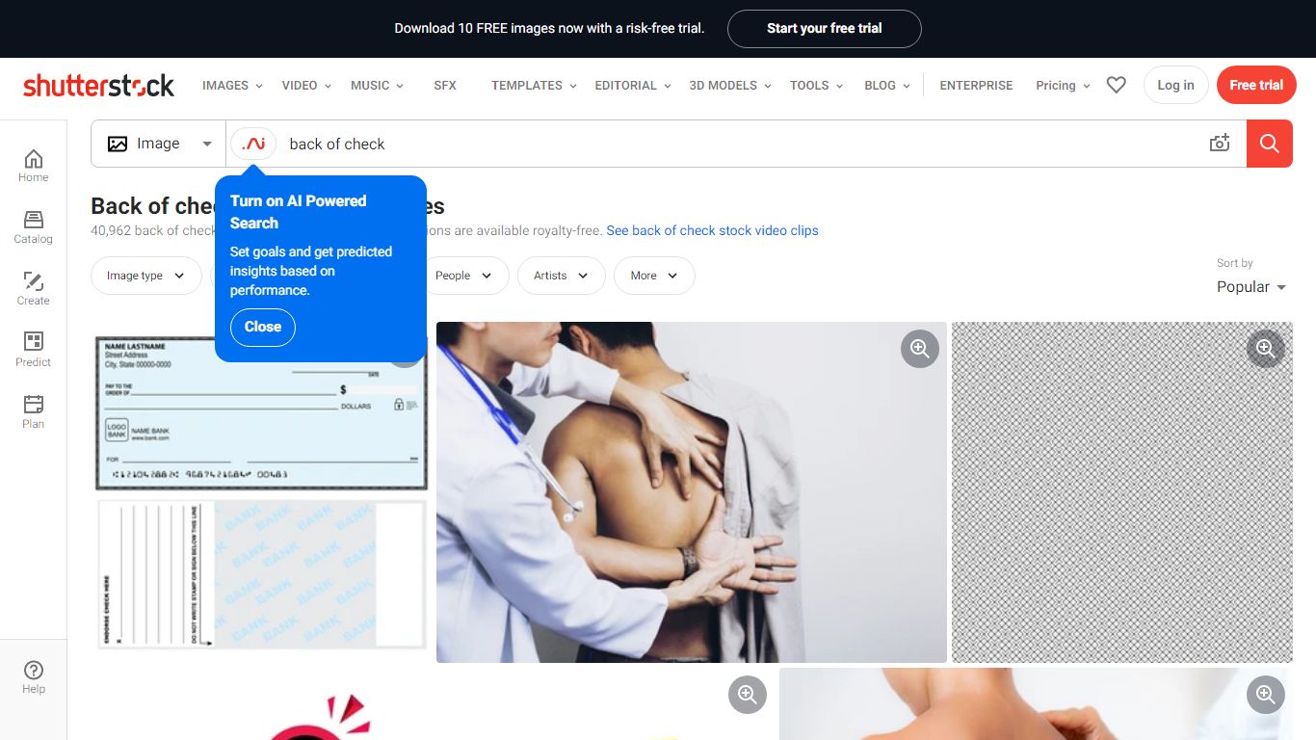Open the bank check template thumbnail
This screenshot has width=1316, height=740.
[261, 491]
